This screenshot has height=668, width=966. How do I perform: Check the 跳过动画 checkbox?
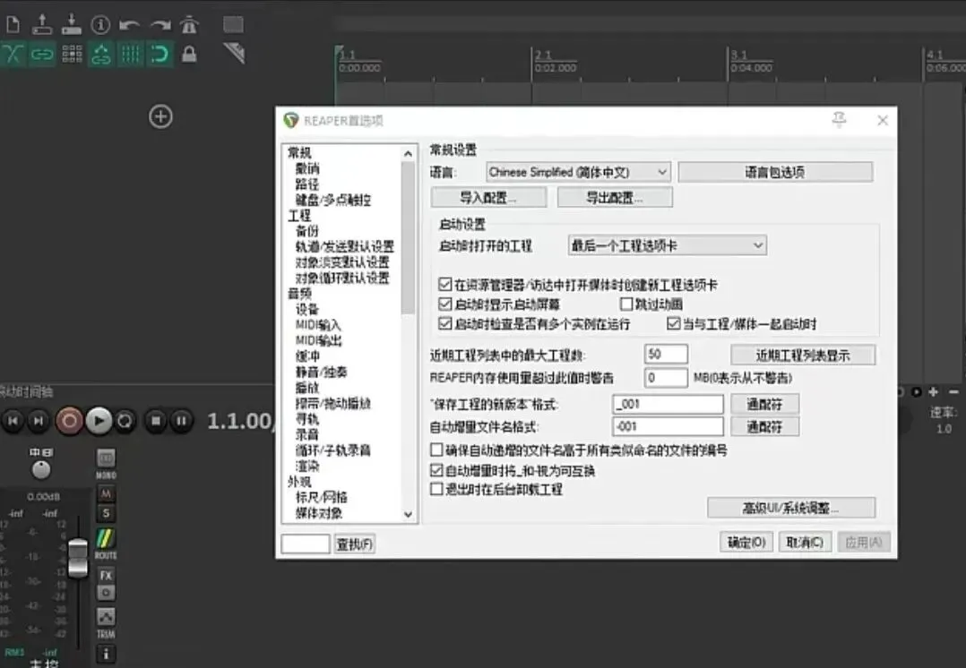(626, 304)
